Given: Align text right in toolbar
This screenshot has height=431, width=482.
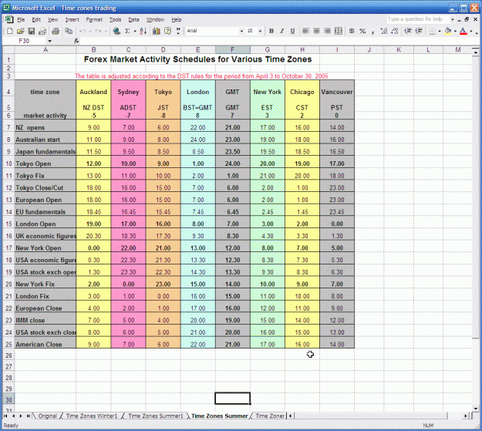Looking at the screenshot, I should pos(327,31).
